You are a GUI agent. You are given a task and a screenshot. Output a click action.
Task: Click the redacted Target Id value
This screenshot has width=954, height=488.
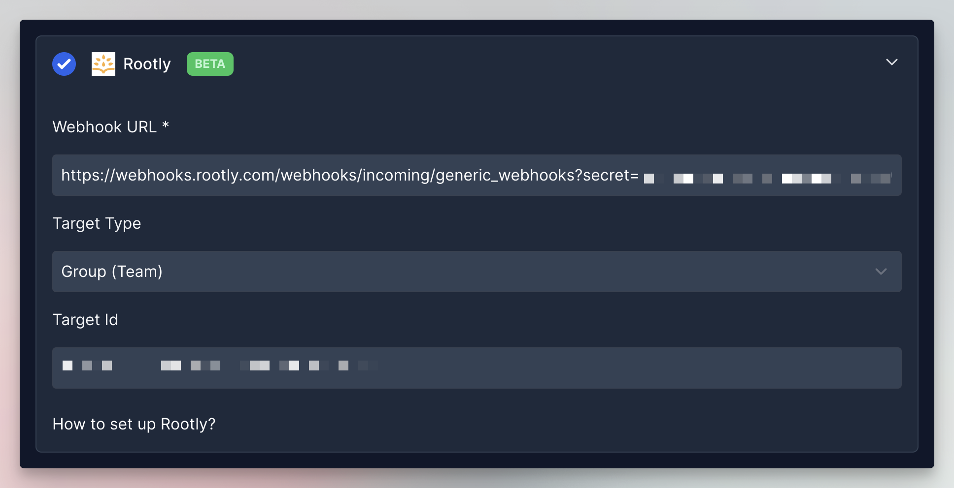(x=220, y=366)
